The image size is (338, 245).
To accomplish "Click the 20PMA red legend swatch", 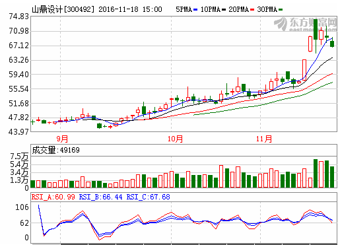I will [252, 9].
